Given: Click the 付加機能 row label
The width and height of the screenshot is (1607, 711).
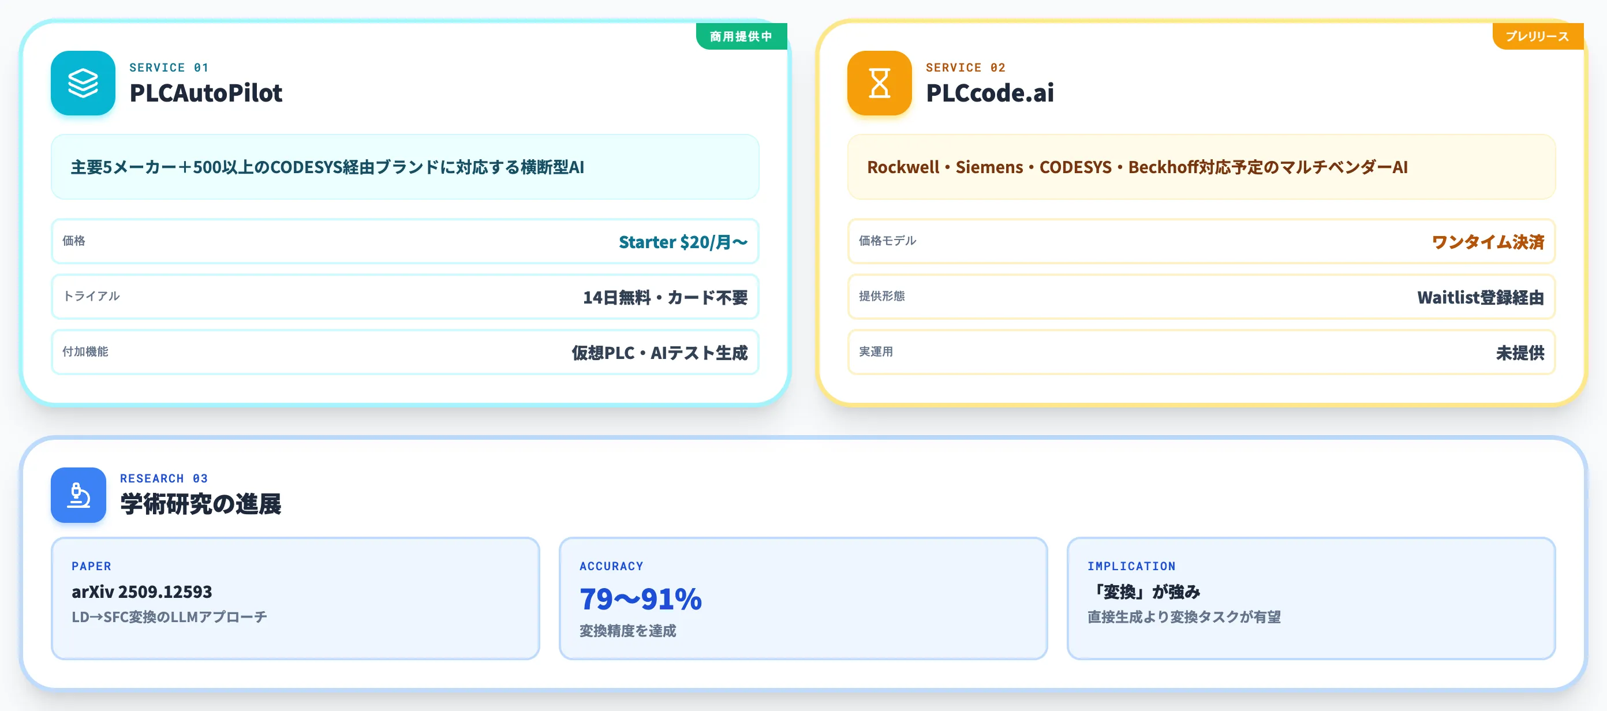Looking at the screenshot, I should [x=85, y=352].
